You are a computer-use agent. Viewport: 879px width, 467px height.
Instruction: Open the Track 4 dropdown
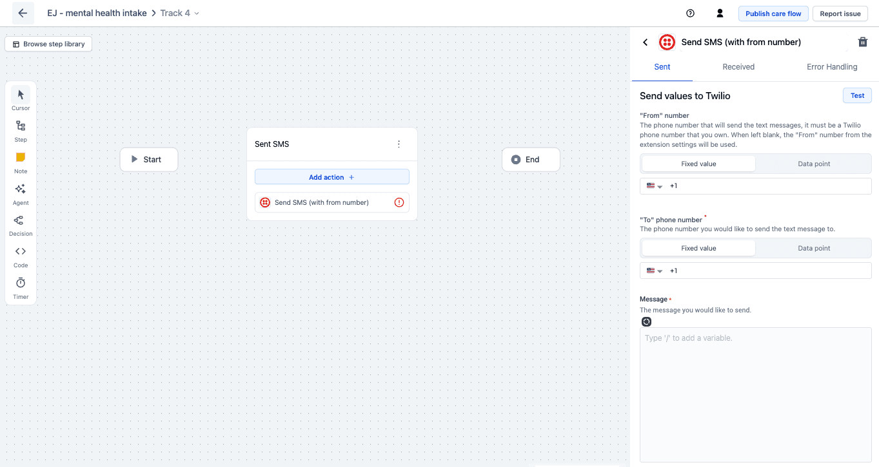click(179, 13)
